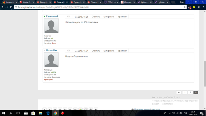Viewport: 206px width, 116px height.
Task: Open Предварительный просмотр preview link
Action: pos(147,109)
